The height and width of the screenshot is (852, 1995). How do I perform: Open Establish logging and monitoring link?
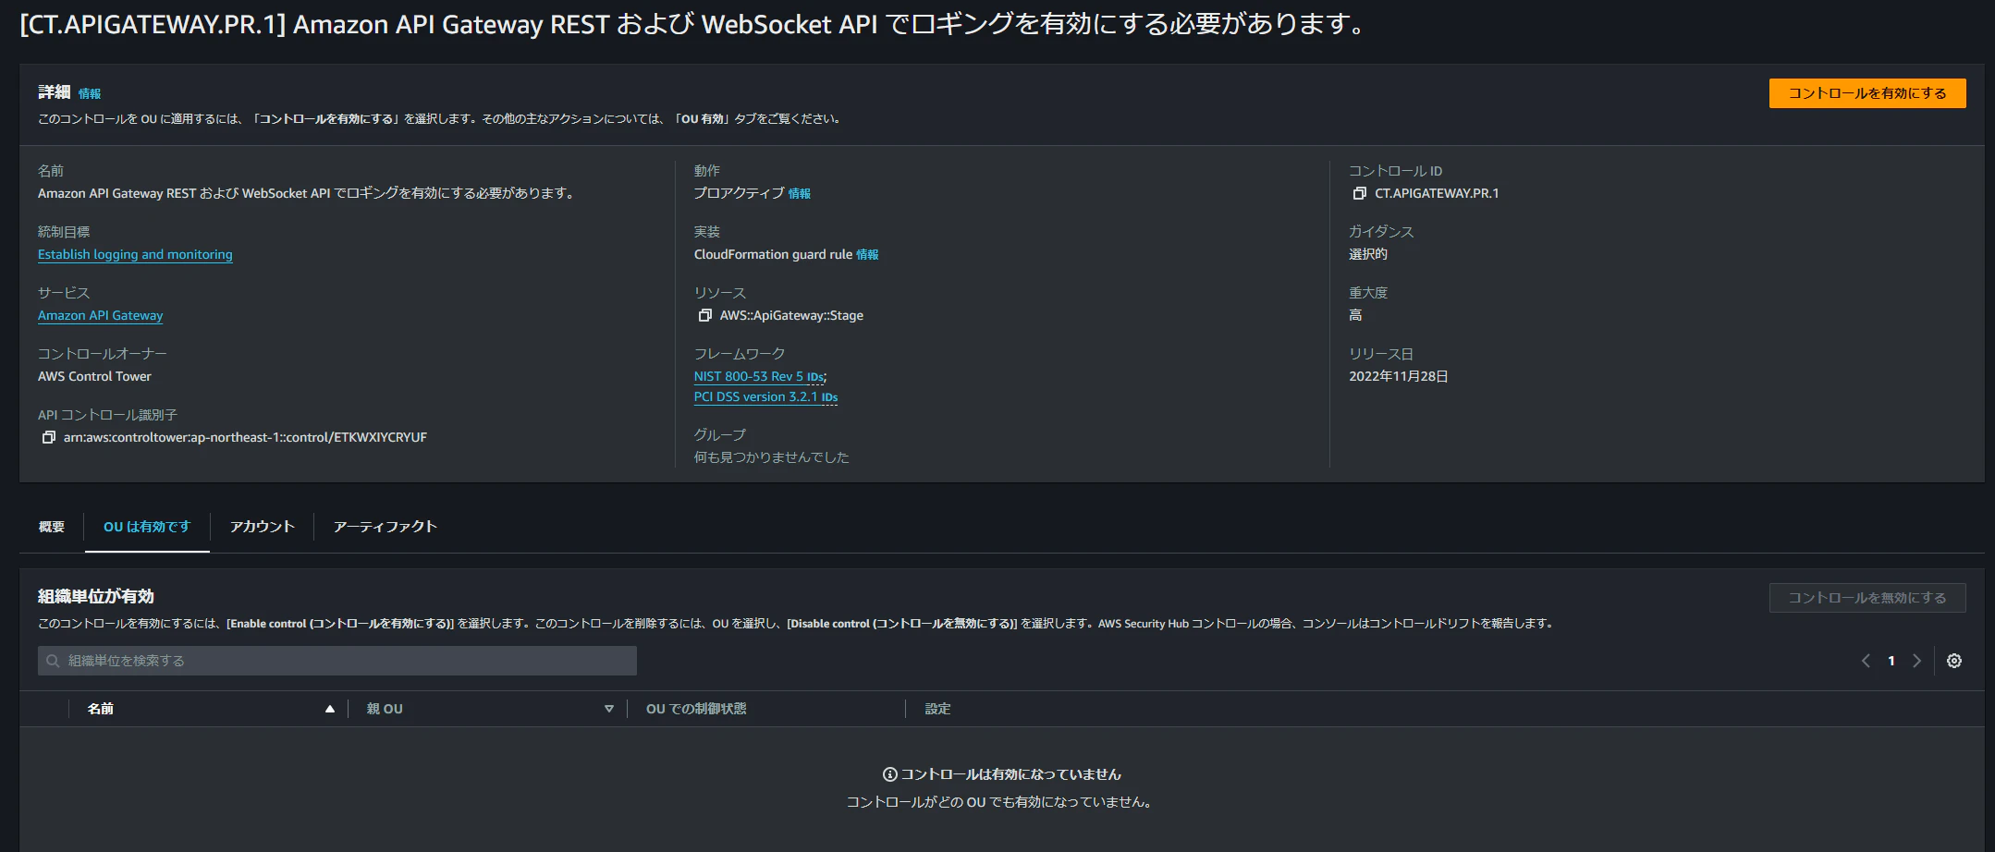point(135,254)
